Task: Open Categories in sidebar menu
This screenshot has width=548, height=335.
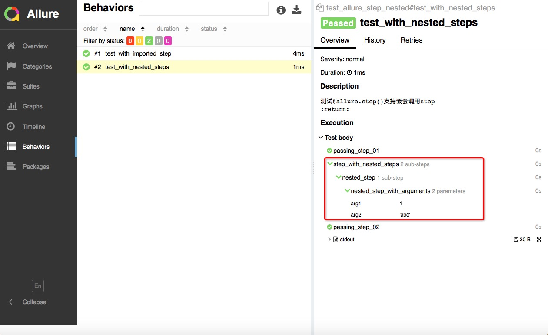Action: point(37,66)
